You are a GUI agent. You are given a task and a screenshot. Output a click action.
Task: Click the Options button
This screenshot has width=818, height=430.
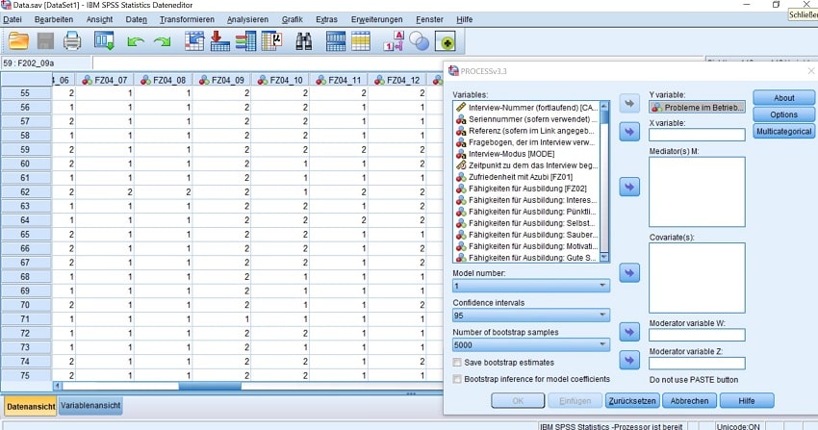[x=783, y=114]
